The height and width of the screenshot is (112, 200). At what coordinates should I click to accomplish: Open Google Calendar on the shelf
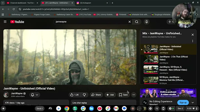(x=83, y=109)
